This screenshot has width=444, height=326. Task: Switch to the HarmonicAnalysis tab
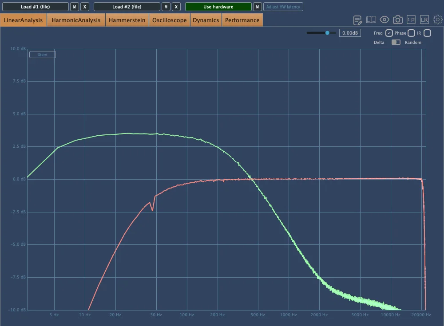76,20
